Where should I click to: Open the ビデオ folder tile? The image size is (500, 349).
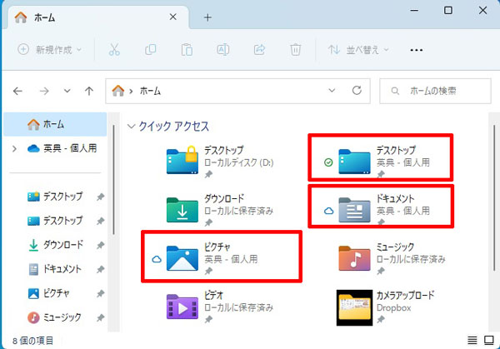click(x=220, y=307)
